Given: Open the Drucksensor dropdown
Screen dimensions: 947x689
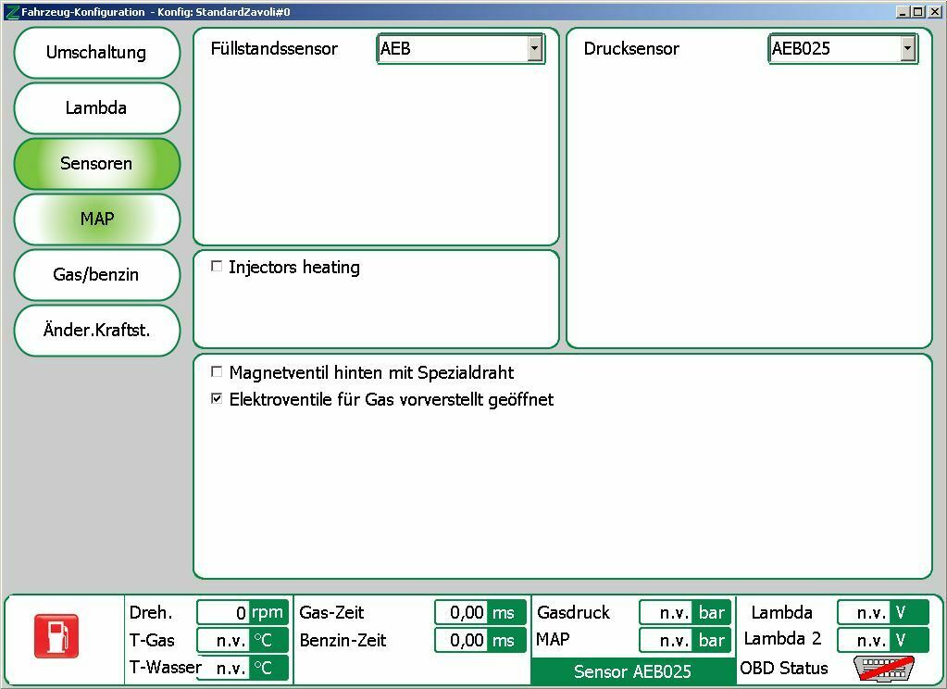Looking at the screenshot, I should click(909, 48).
